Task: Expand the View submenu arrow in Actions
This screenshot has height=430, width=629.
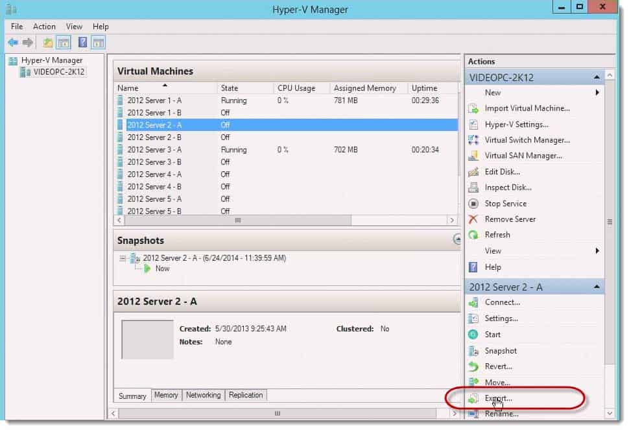Action: [597, 251]
